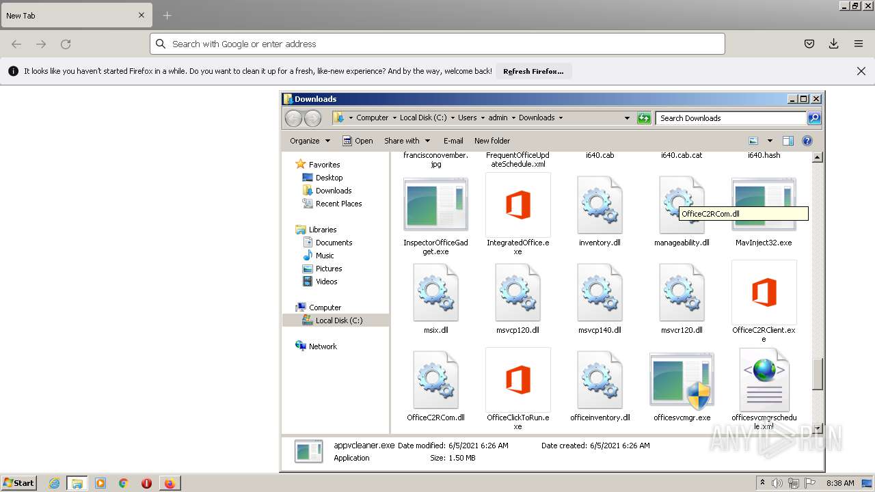
Task: Select the officesvcmgr.exe shield icon
Action: [682, 380]
